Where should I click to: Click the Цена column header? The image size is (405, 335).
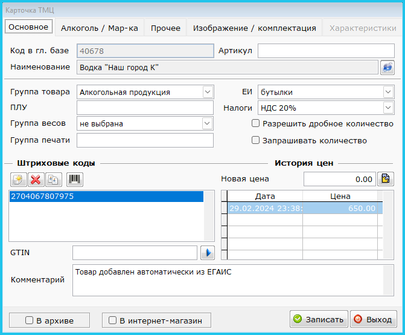pyautogui.click(x=340, y=196)
